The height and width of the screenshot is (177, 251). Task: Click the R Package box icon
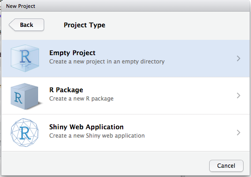(x=26, y=96)
